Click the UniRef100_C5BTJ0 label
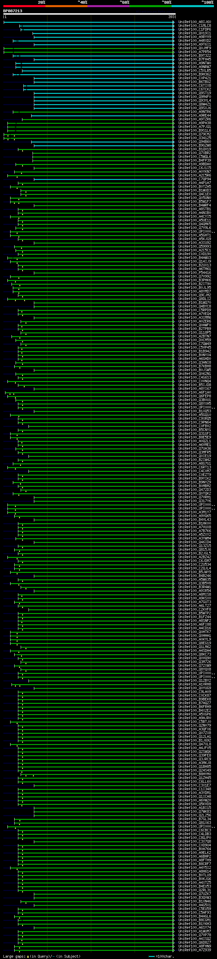This screenshot has height=959, width=217. pyautogui.click(x=194, y=722)
